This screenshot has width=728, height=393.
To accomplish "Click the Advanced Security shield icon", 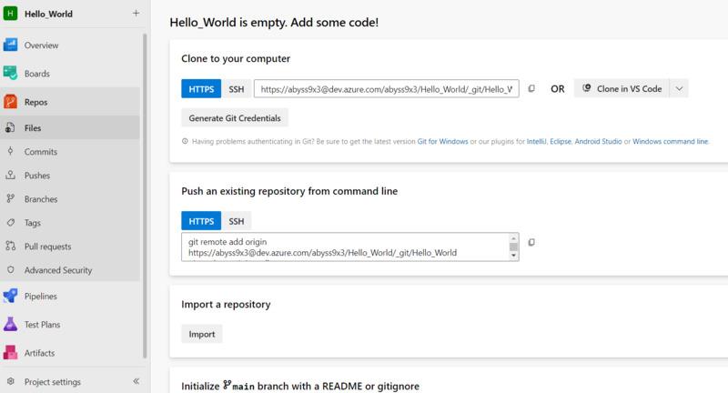I will pos(10,269).
